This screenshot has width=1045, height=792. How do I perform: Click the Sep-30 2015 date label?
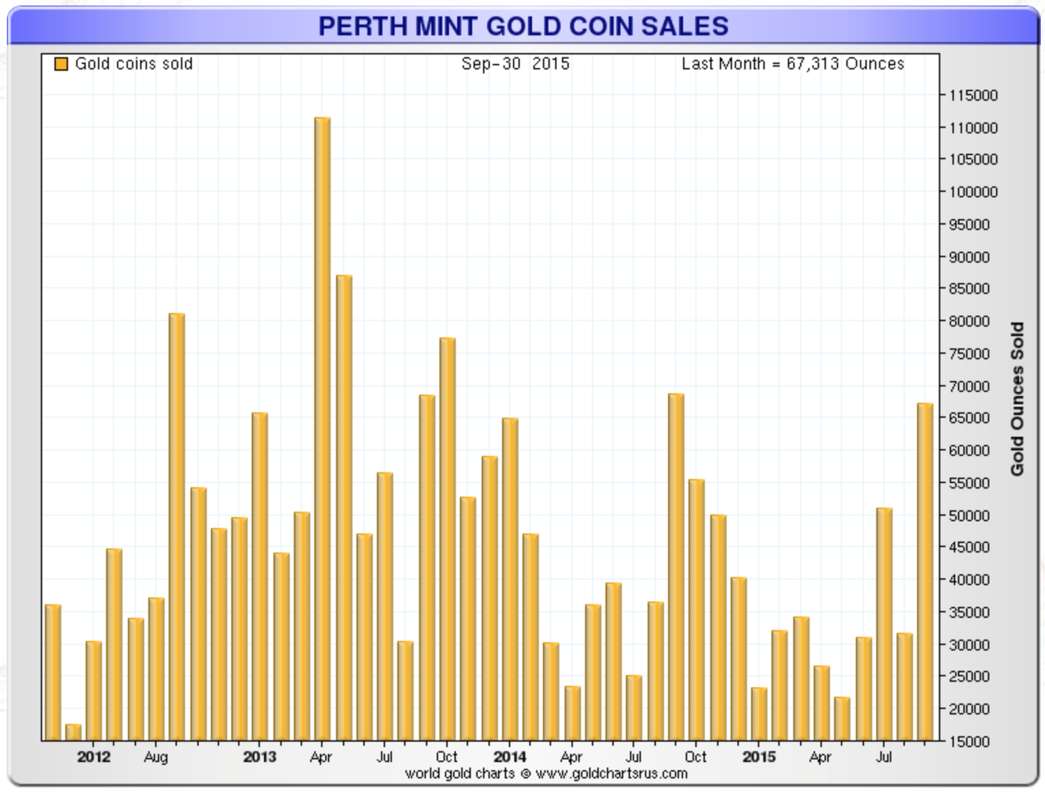tap(515, 64)
